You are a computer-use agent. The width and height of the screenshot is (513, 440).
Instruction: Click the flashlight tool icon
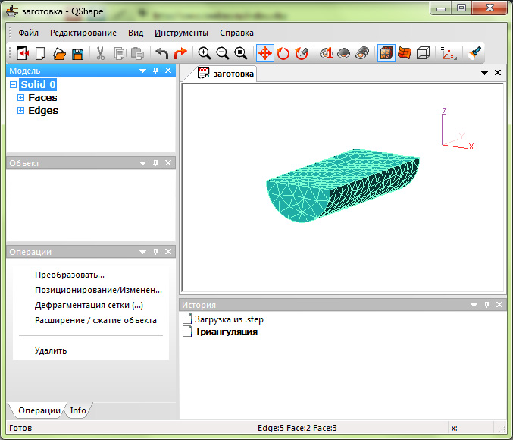click(x=474, y=53)
